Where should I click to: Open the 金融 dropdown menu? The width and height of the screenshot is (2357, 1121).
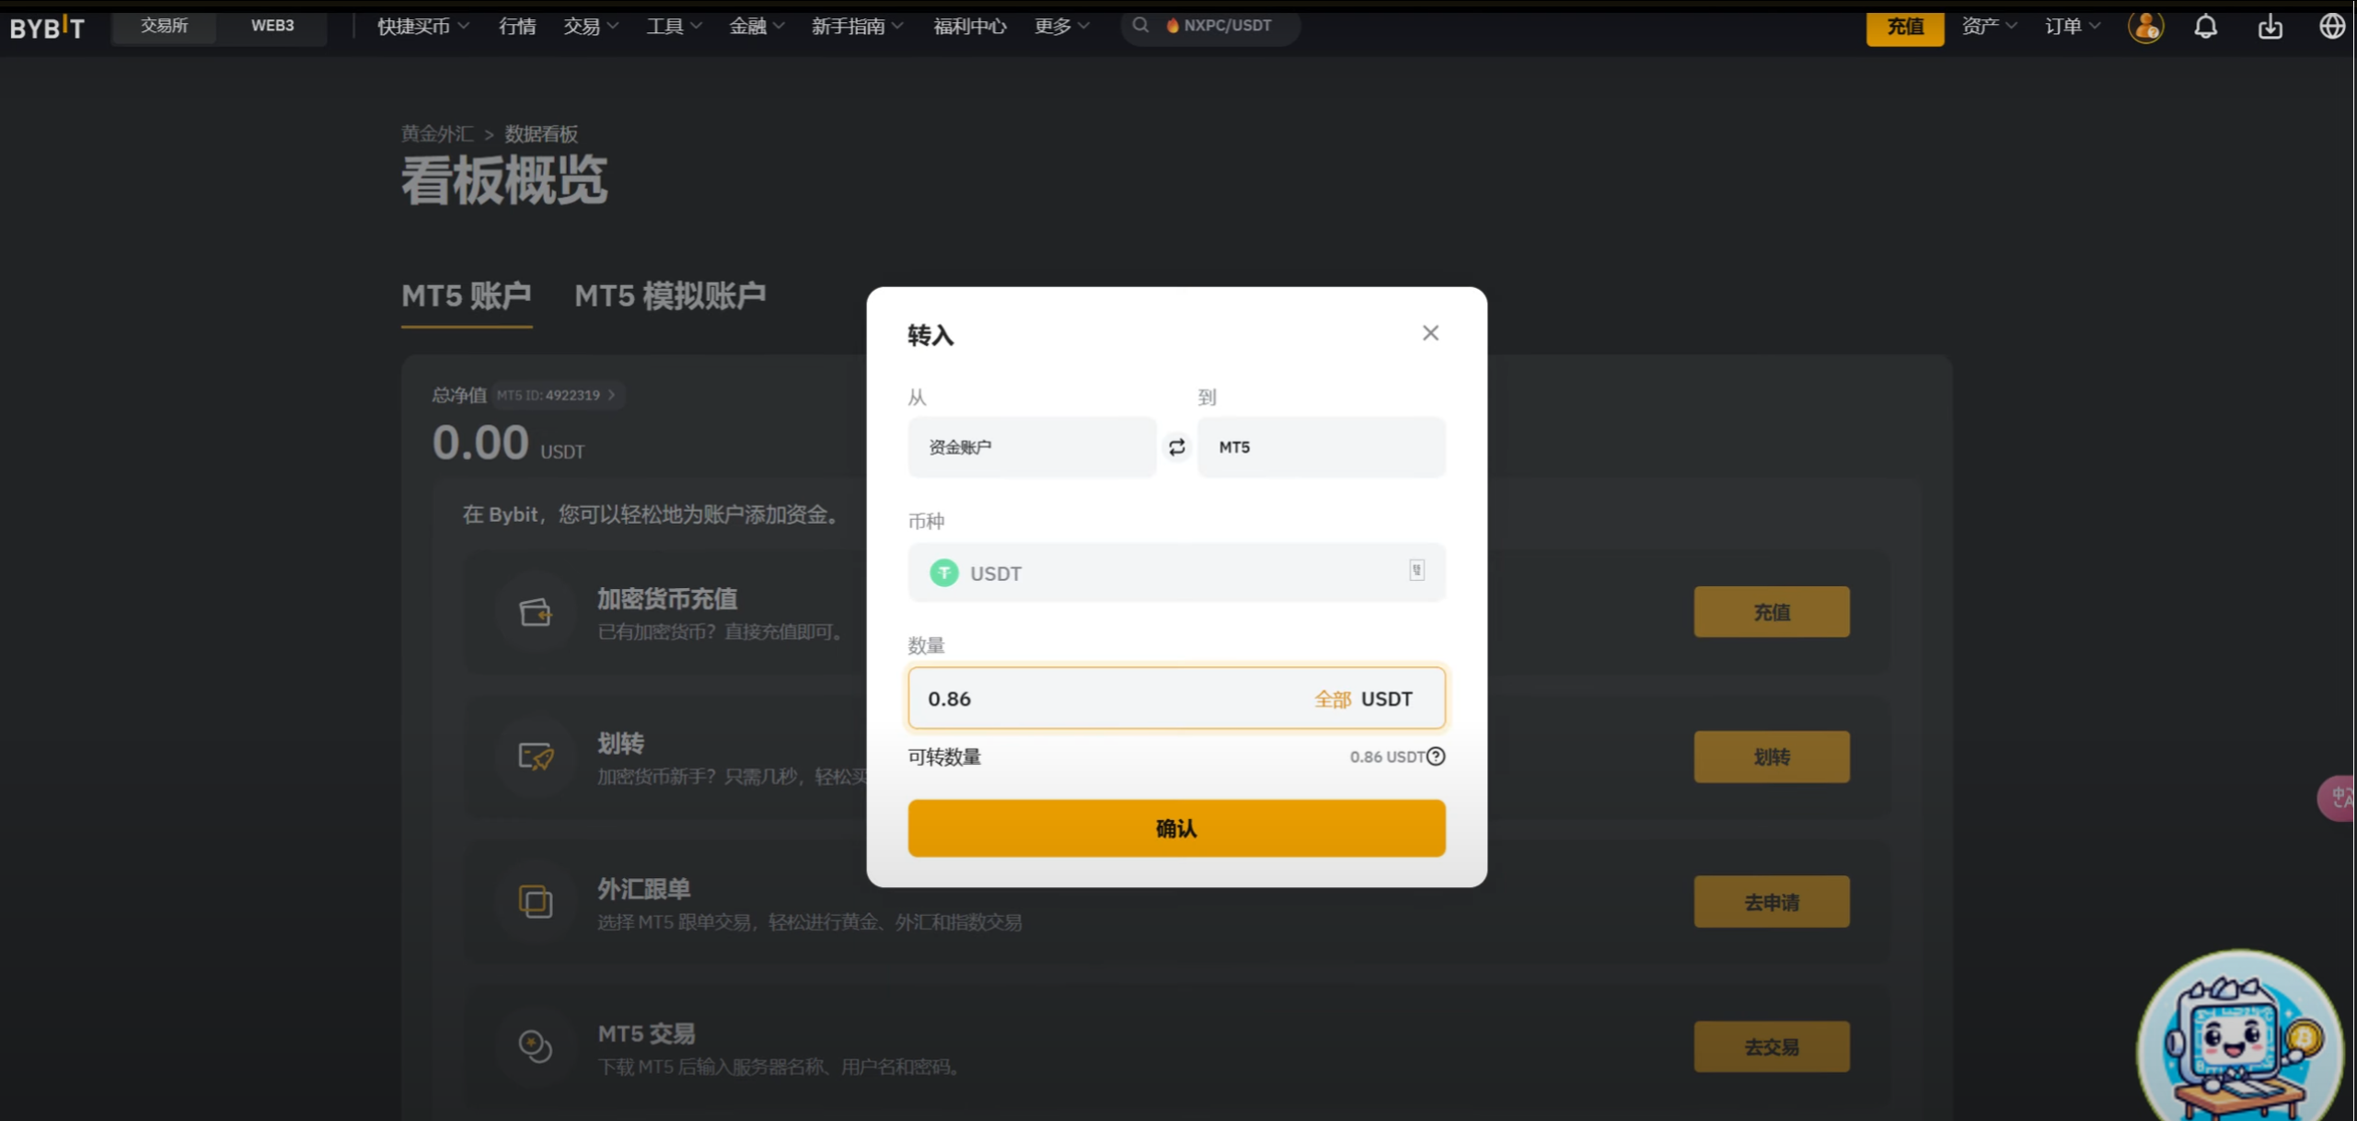click(x=755, y=26)
